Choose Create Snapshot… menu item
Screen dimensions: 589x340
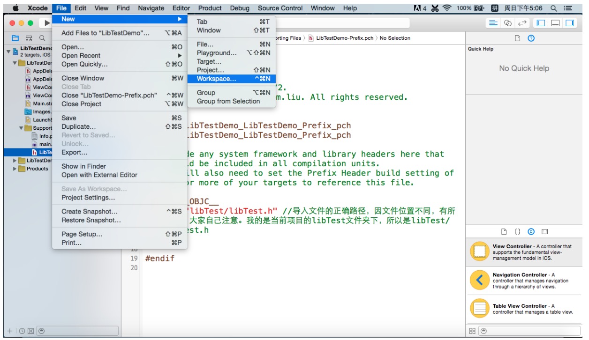120,212
